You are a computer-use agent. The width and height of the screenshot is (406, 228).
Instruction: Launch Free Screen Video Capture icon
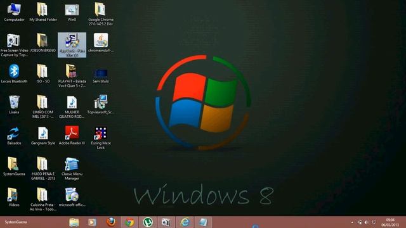pyautogui.click(x=14, y=45)
